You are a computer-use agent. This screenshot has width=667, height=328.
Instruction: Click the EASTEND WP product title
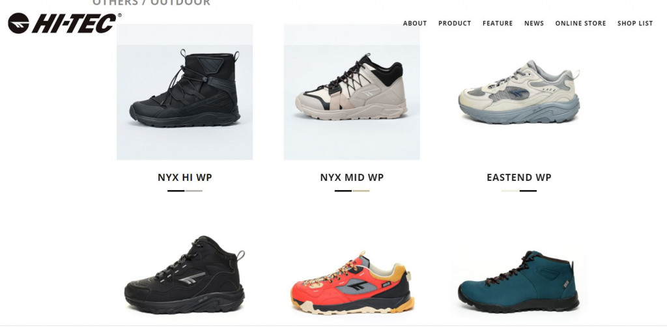pyautogui.click(x=519, y=177)
